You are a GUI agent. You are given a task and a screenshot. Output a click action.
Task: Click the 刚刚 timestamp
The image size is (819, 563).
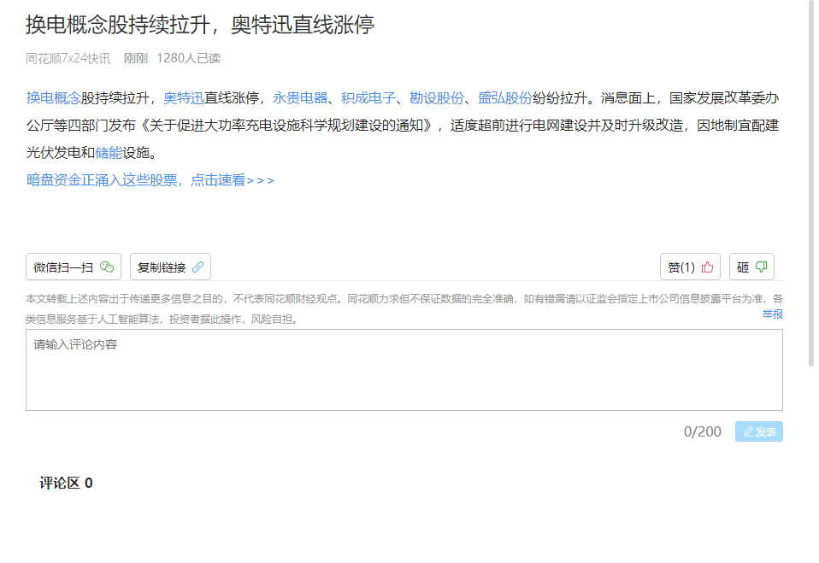(x=136, y=58)
